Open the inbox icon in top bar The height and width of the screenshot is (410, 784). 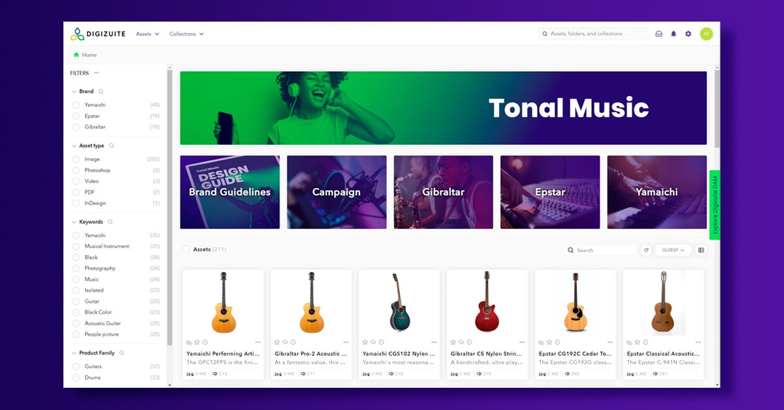[659, 34]
